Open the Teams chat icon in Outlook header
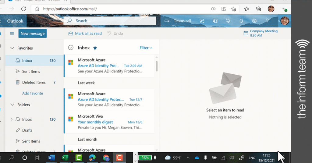 [x=202, y=21]
